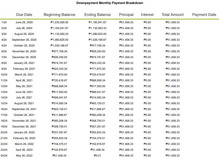Image resolution: width=219 pixels, height=162 pixels.
Task: Click the November 26, 2021 due date
Action: (x=24, y=121)
